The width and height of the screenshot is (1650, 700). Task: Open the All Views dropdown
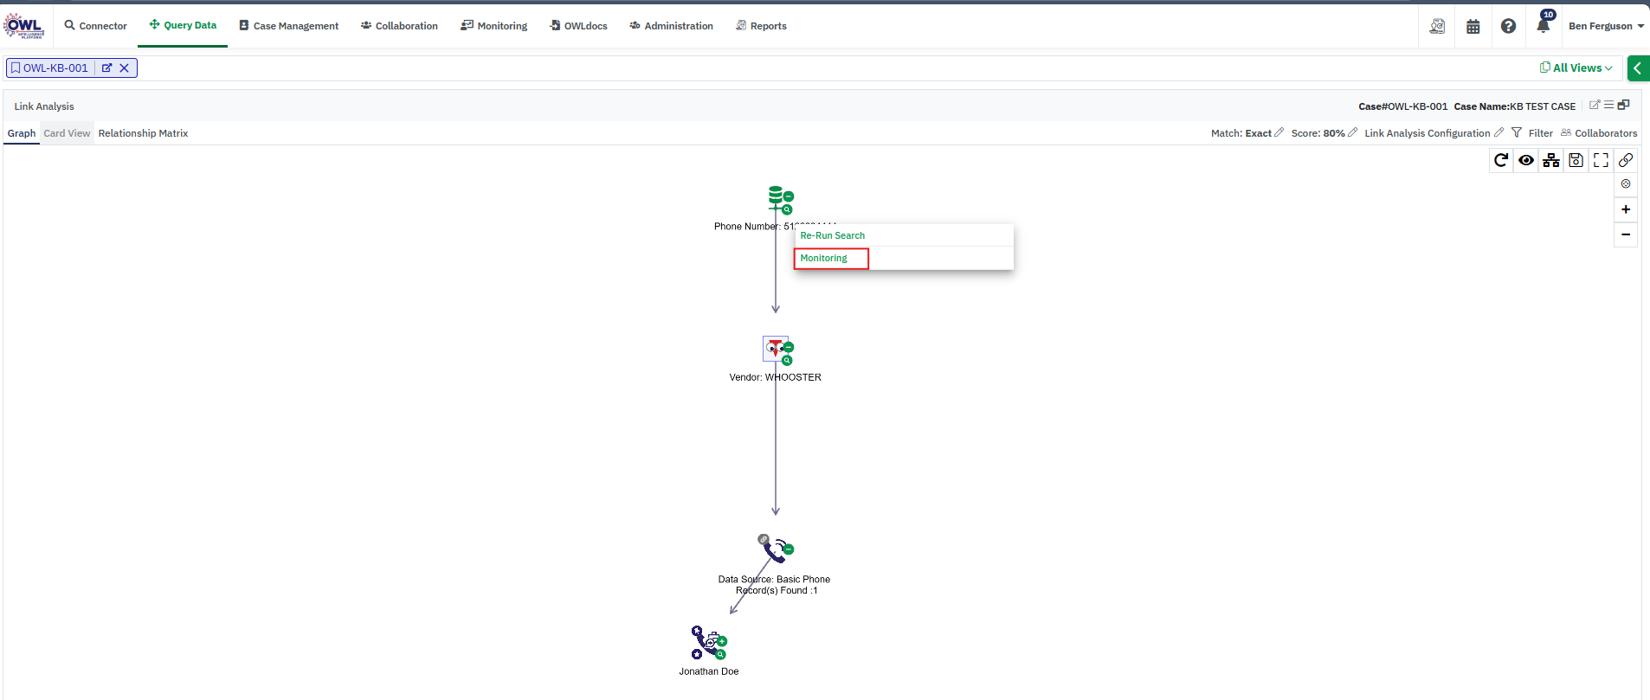tap(1576, 68)
